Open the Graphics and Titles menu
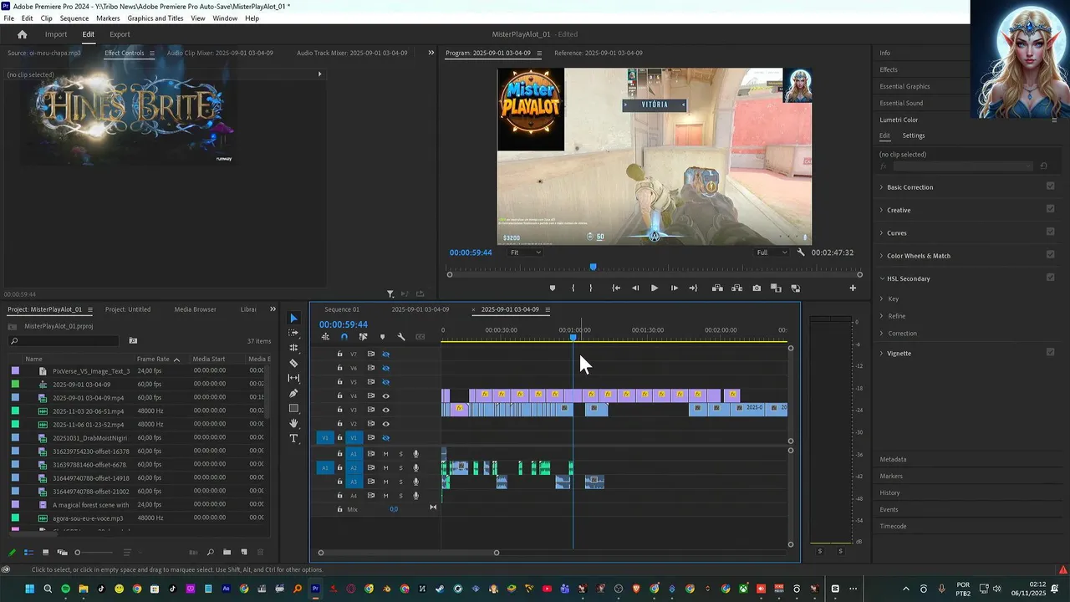Viewport: 1070px width, 602px height. coord(155,18)
